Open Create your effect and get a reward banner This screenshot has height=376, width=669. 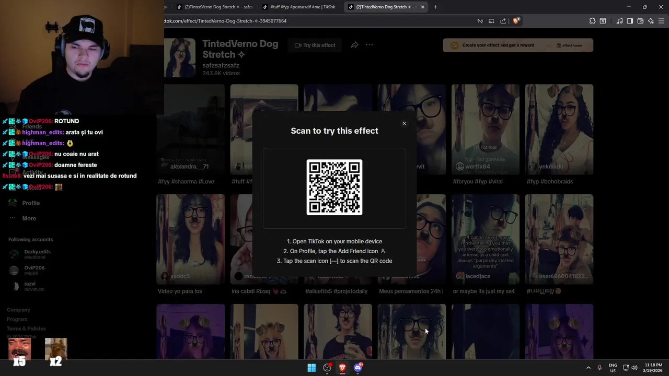point(518,45)
